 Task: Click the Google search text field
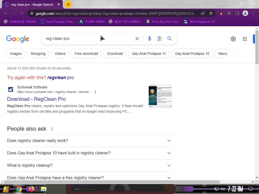tap(89, 39)
